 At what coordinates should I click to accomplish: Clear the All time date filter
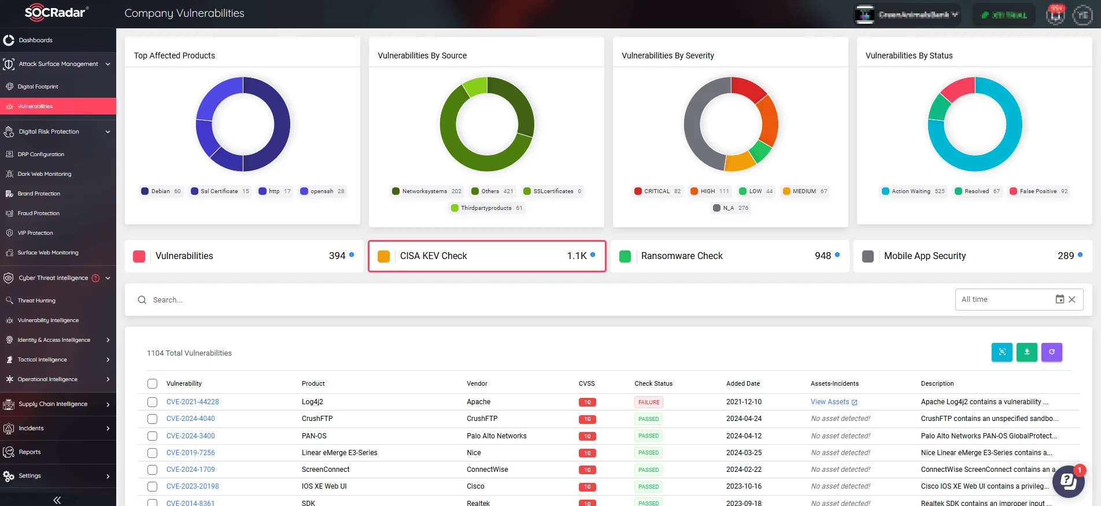click(1072, 300)
